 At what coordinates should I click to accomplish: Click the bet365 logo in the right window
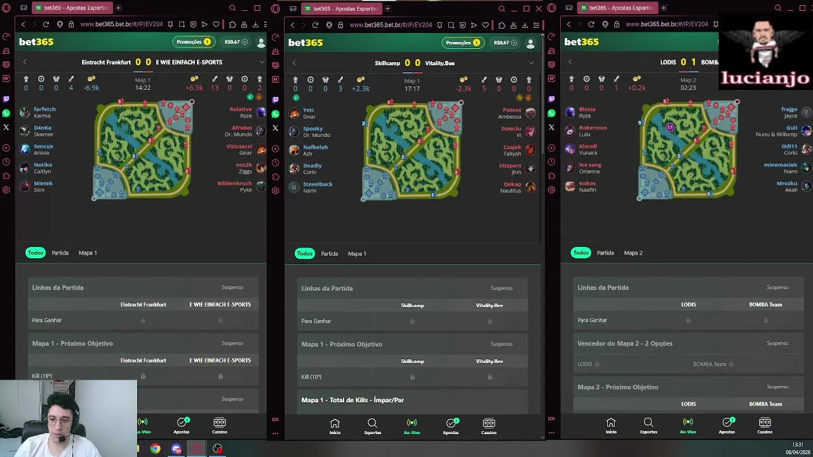click(x=582, y=42)
